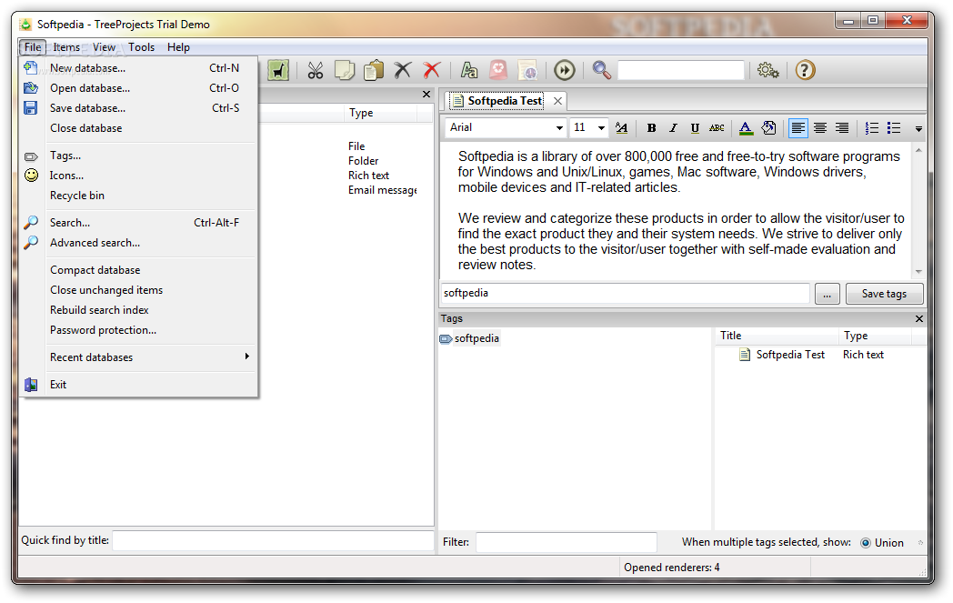
Task: Align text left
Action: [798, 127]
